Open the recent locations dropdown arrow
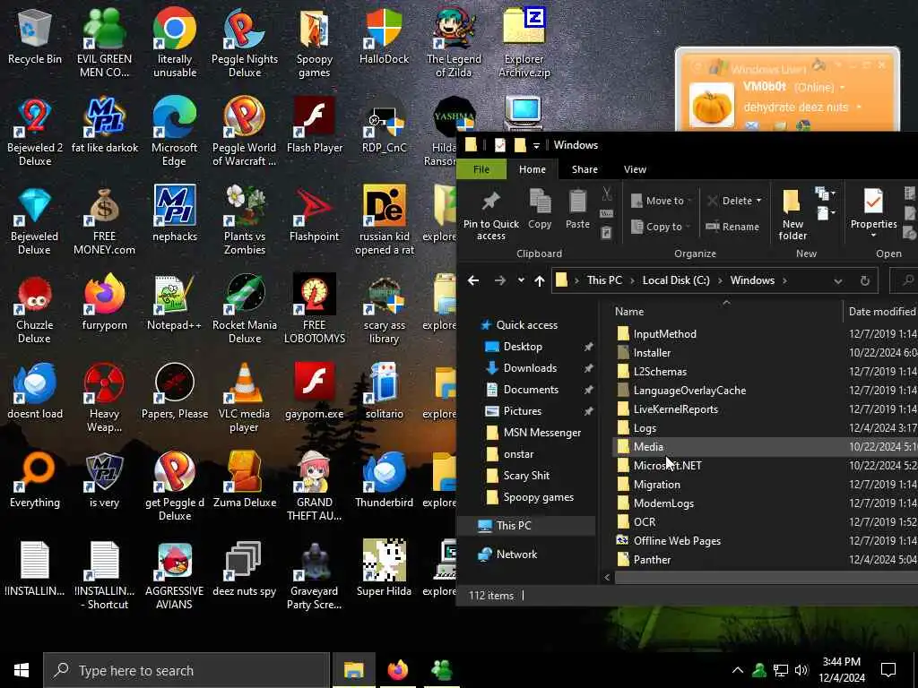The width and height of the screenshot is (918, 688). (x=521, y=280)
